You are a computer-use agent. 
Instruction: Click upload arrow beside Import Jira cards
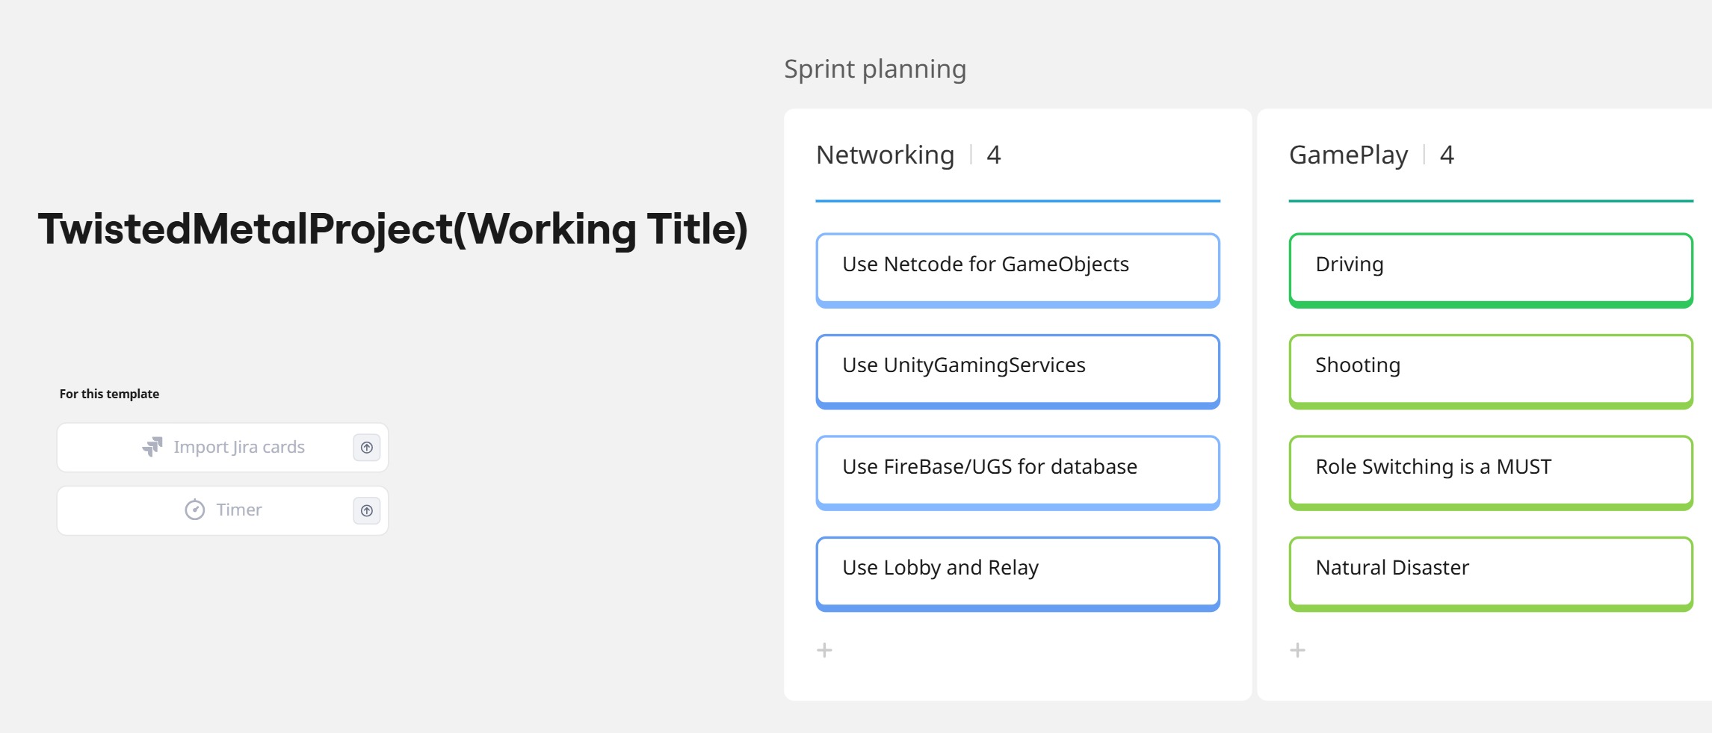pyautogui.click(x=367, y=448)
